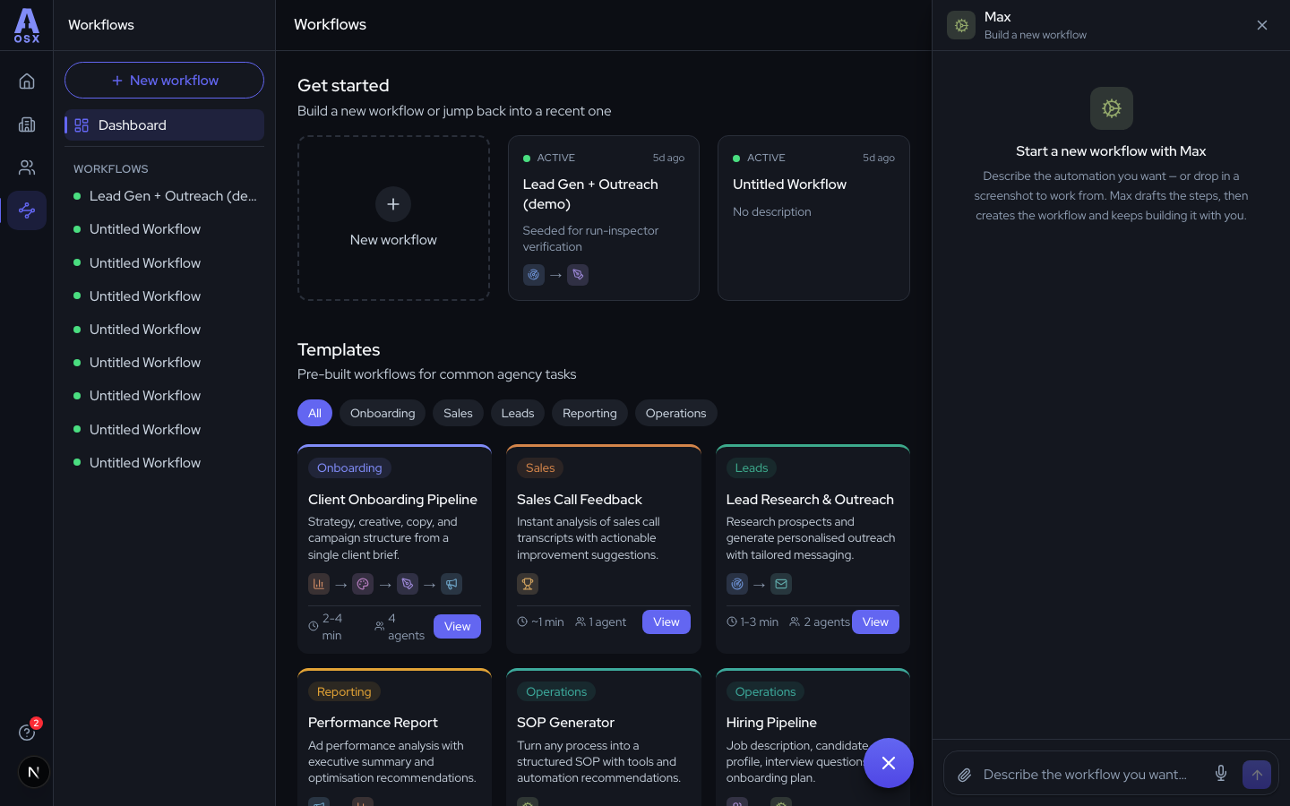Click the plus icon in the New workflow card
This screenshot has width=1290, height=806.
point(393,204)
